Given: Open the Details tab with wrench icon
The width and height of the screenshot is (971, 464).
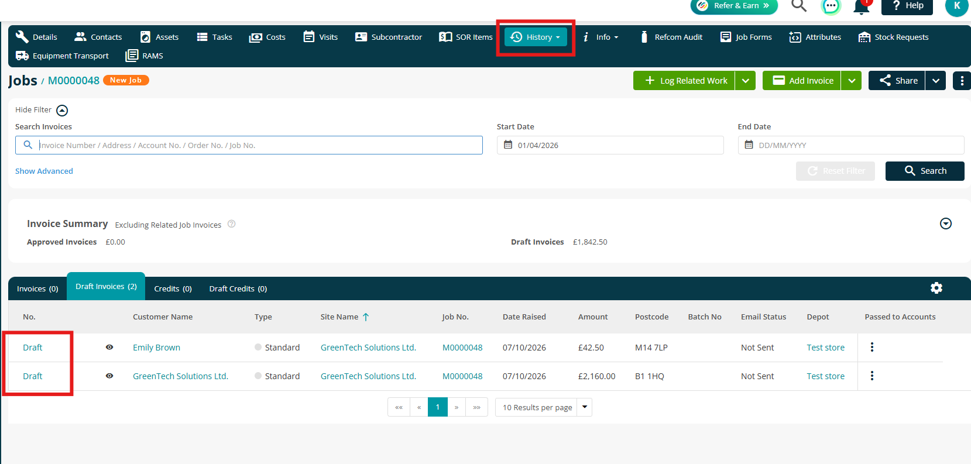Looking at the screenshot, I should point(36,37).
